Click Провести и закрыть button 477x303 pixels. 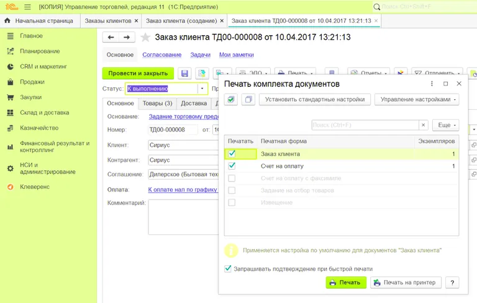138,73
